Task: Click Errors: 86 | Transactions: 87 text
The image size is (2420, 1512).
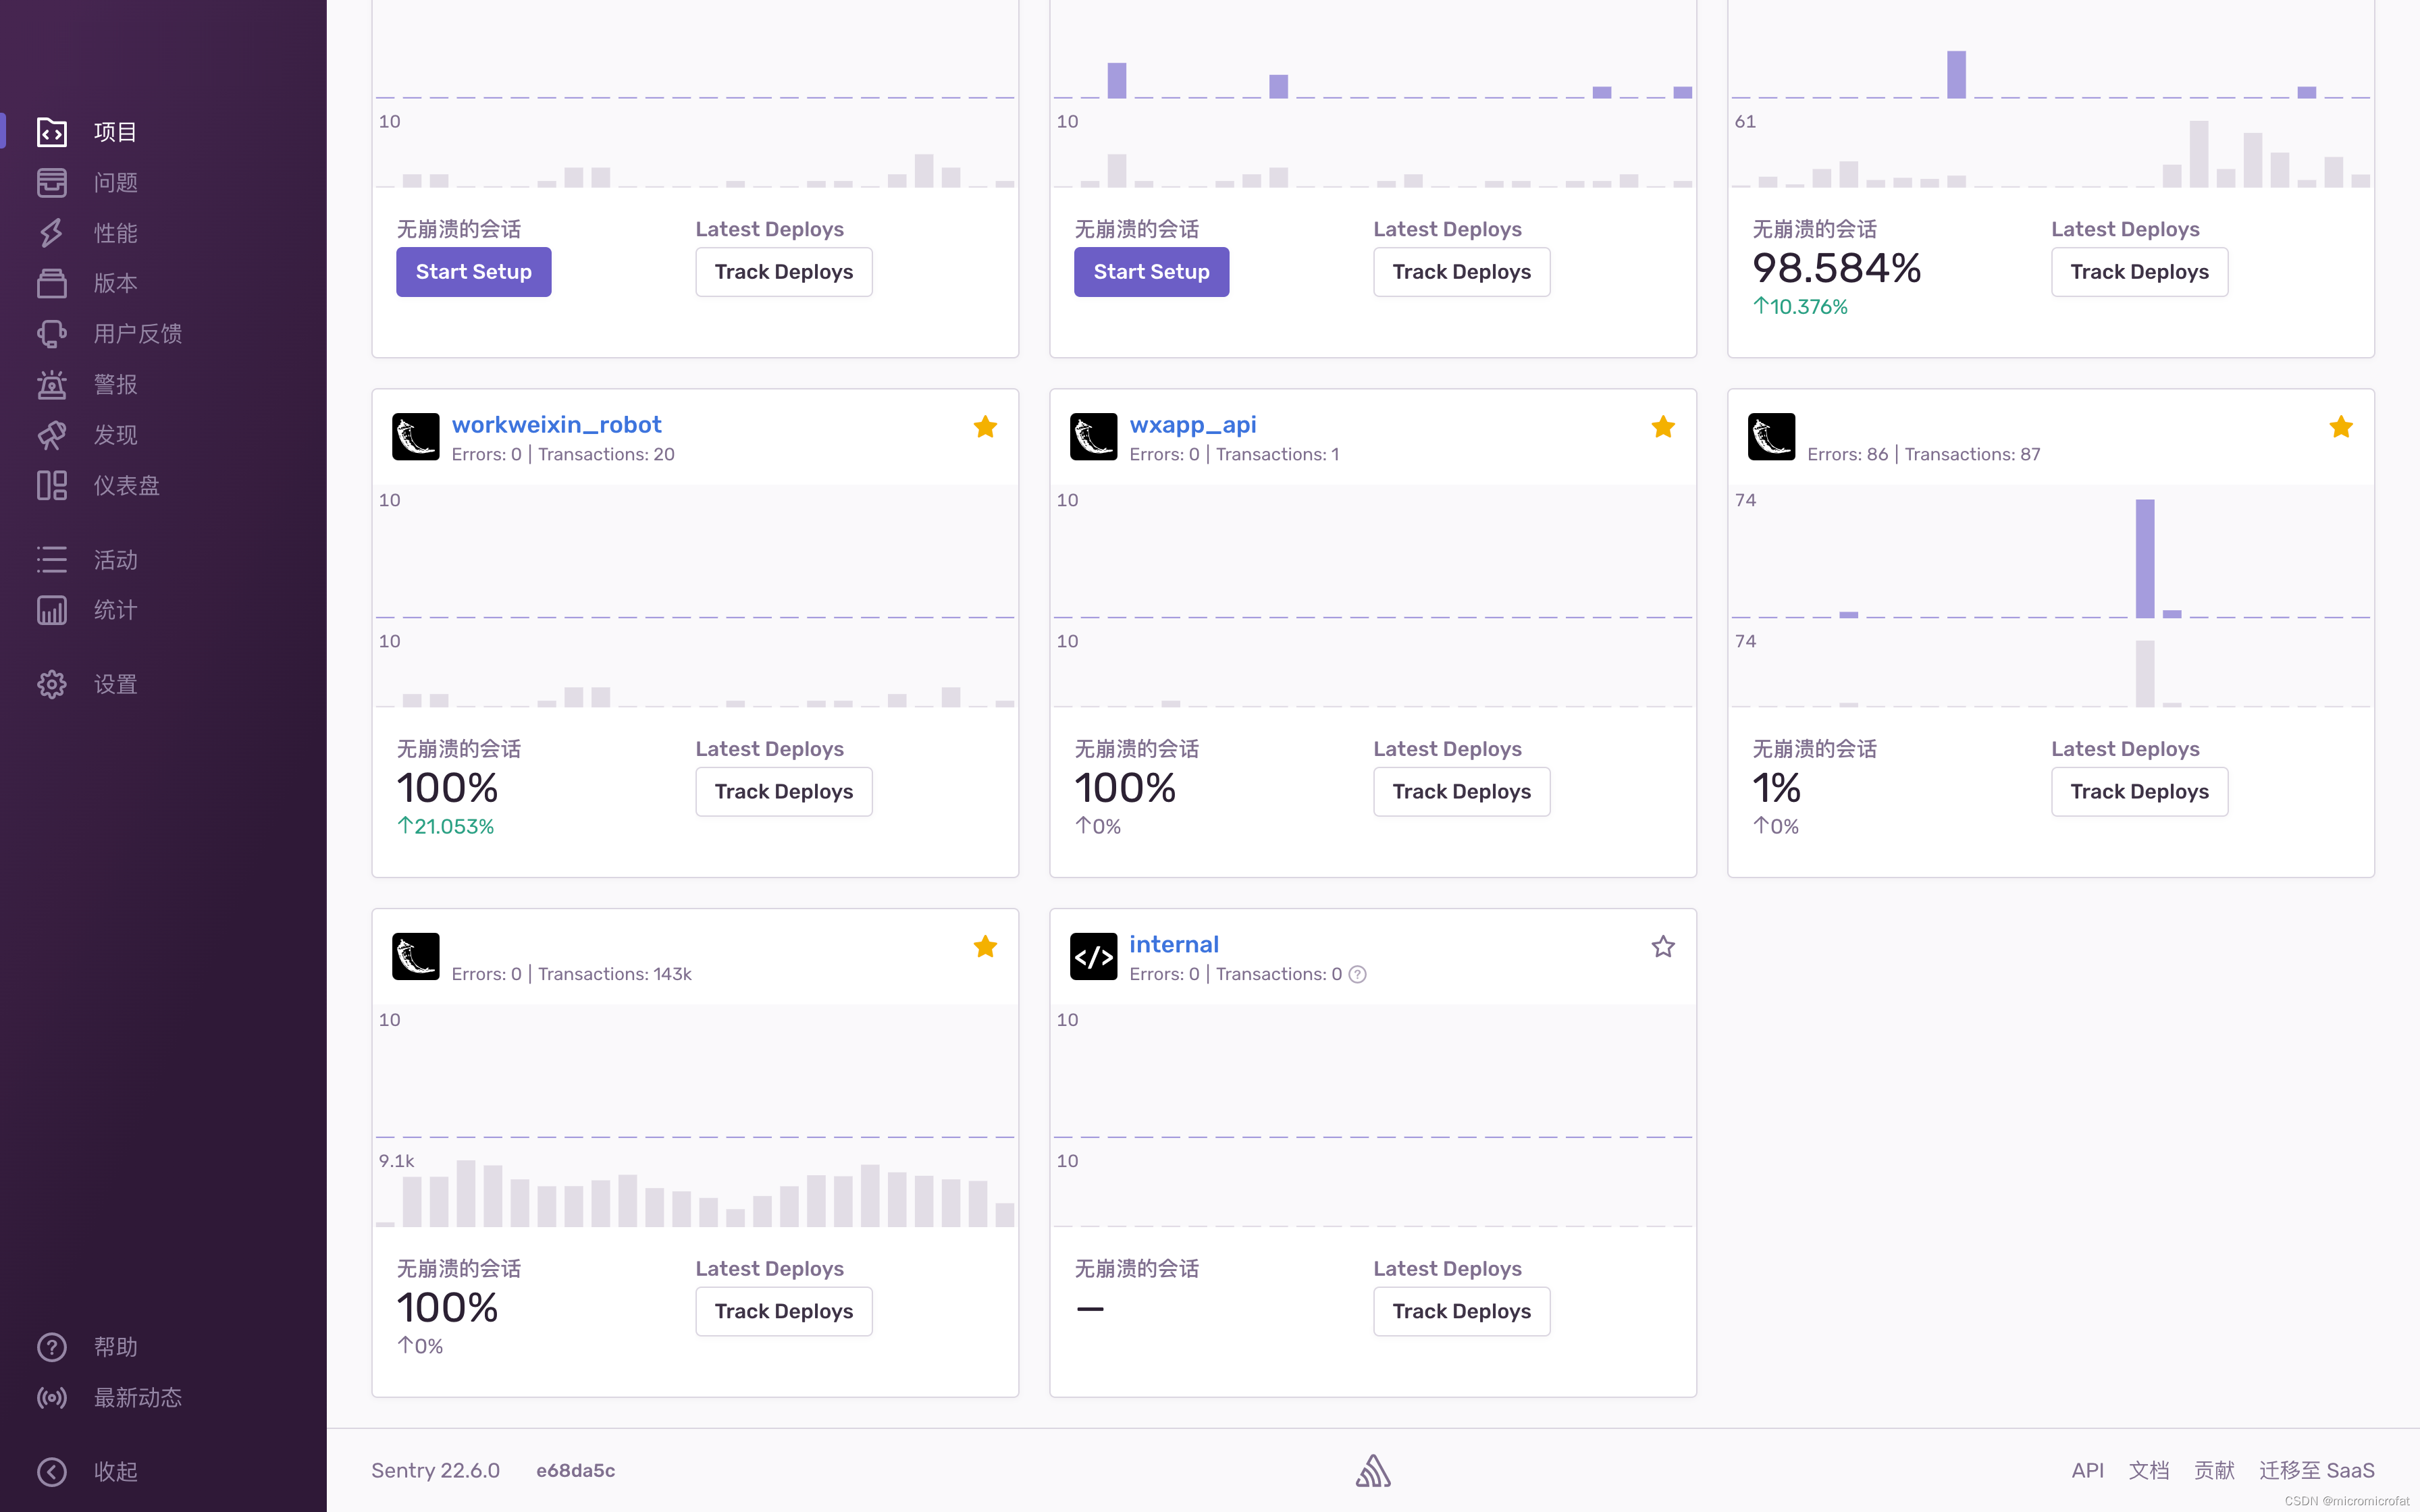Action: point(1924,454)
